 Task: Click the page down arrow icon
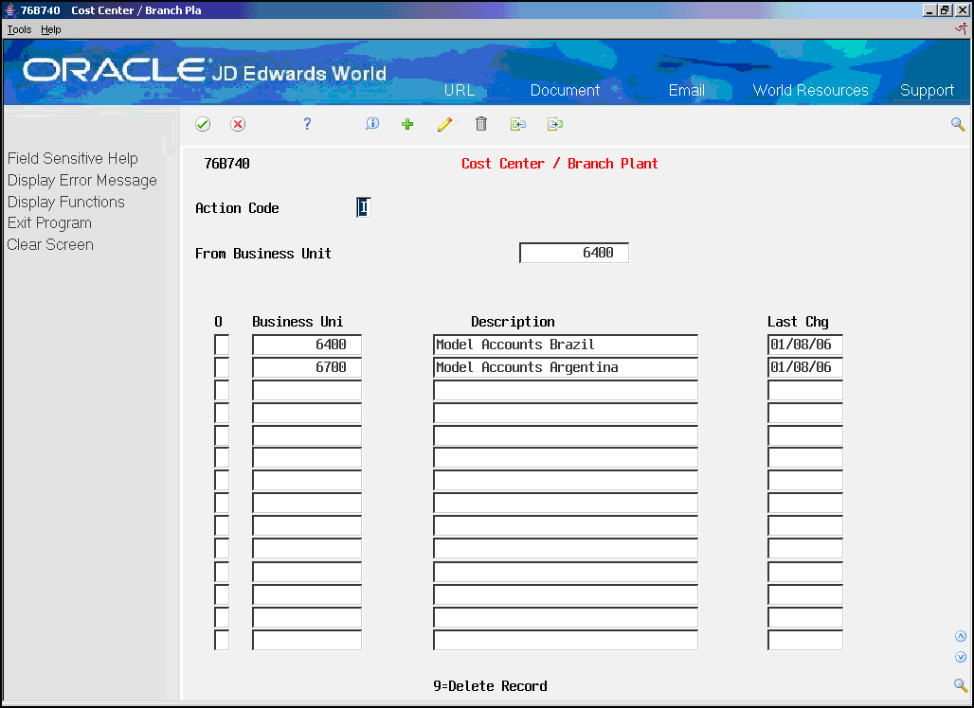961,657
